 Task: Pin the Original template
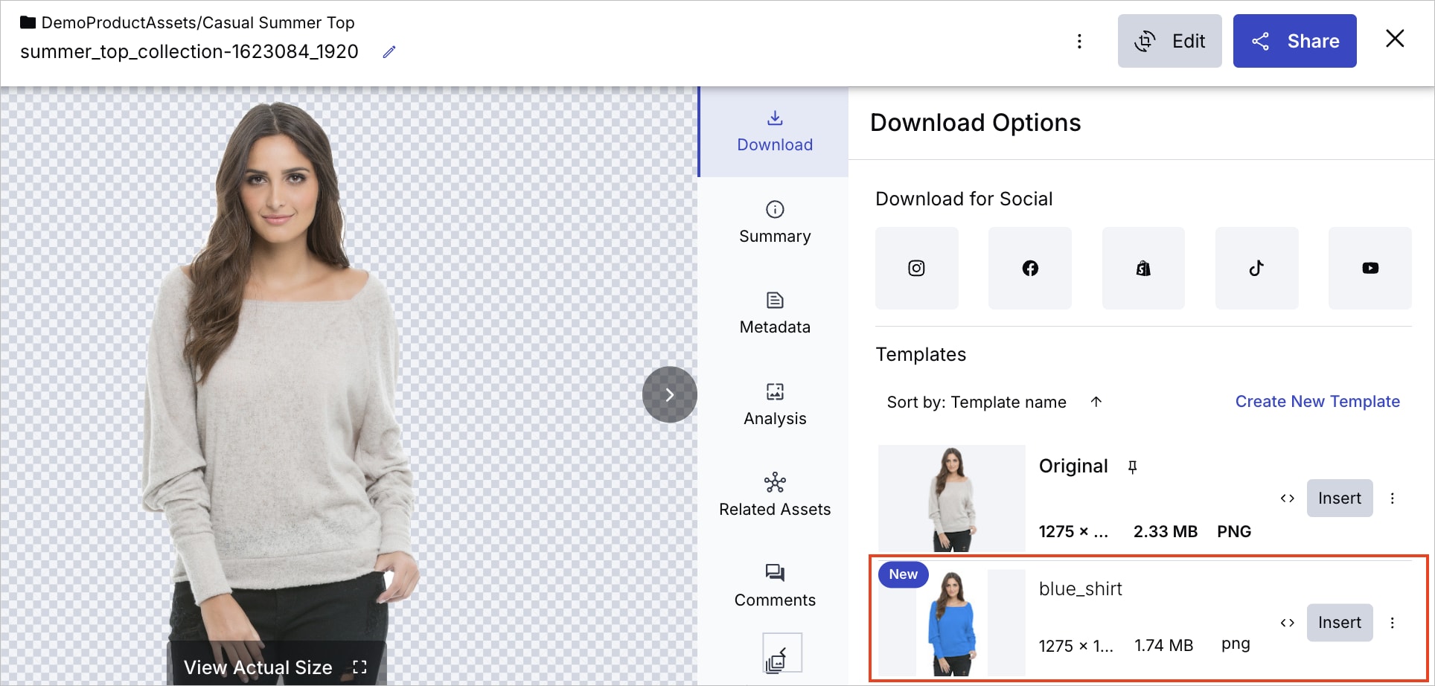[x=1132, y=467]
